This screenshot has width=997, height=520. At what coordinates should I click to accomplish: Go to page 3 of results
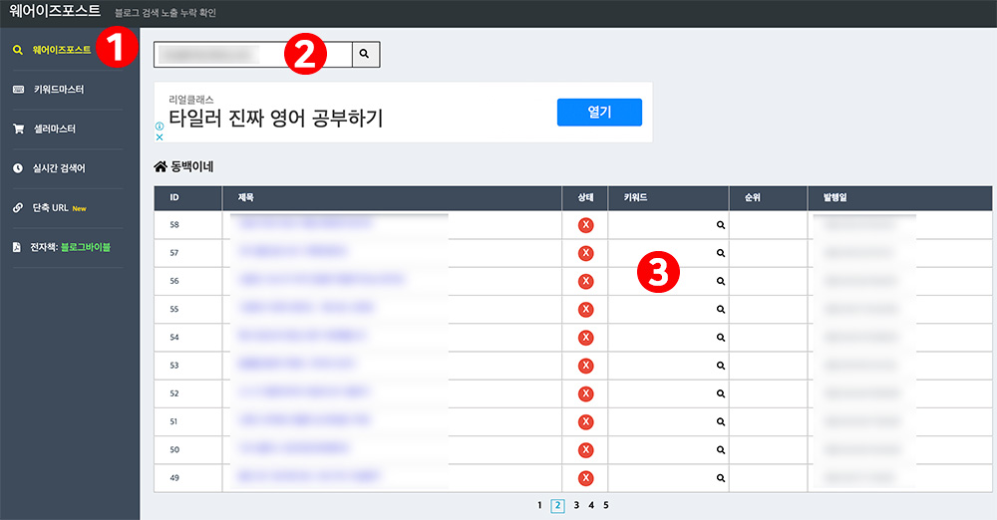tap(576, 505)
